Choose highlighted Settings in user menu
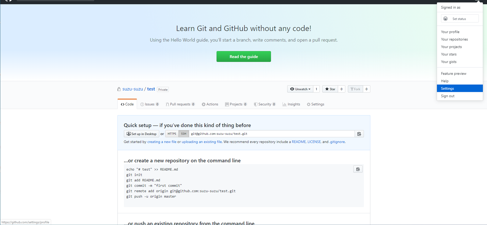 (x=460, y=88)
